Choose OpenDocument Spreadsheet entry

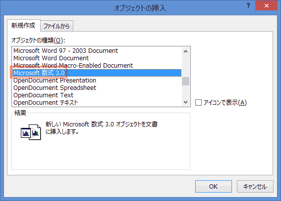[x=97, y=87]
